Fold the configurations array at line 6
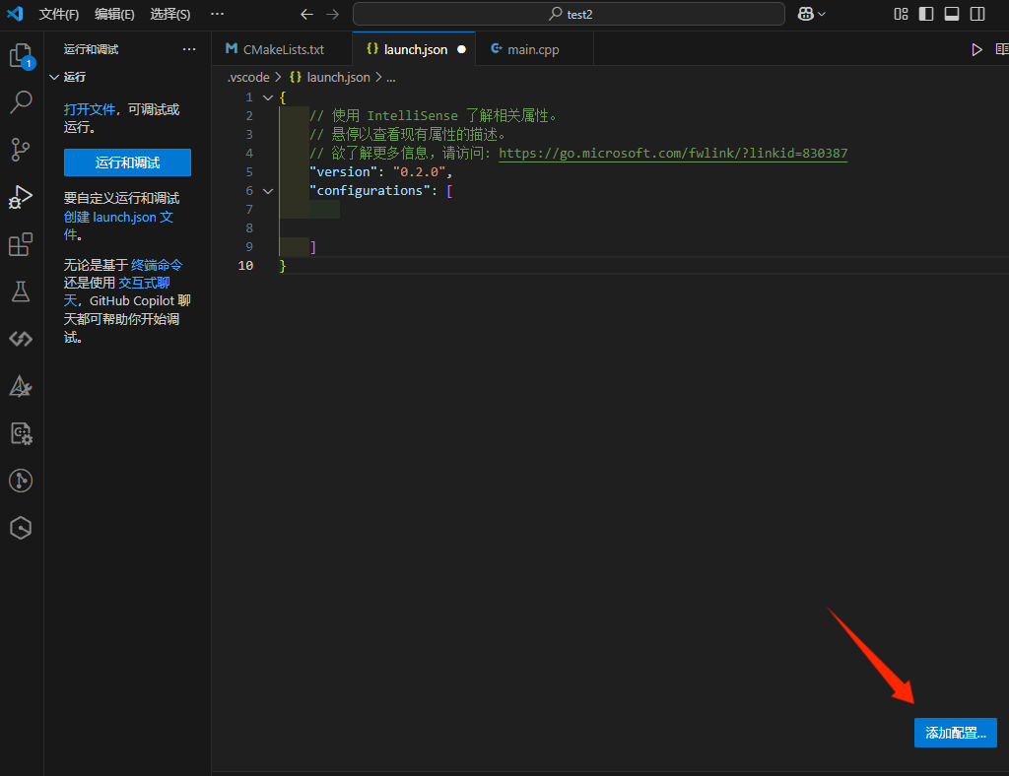1009x776 pixels. [267, 191]
